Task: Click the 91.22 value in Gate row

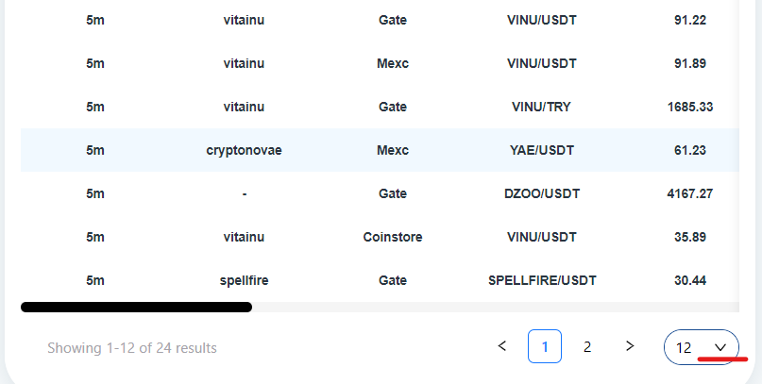Action: (x=690, y=21)
